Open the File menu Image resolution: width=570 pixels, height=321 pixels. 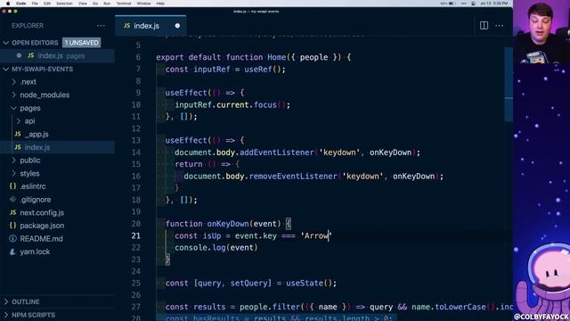35,4
